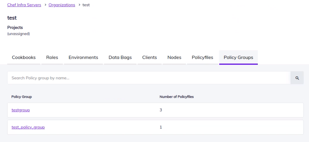The width and height of the screenshot is (309, 142).
Task: Switch to the Policyfiles tab
Action: pyautogui.click(x=202, y=57)
